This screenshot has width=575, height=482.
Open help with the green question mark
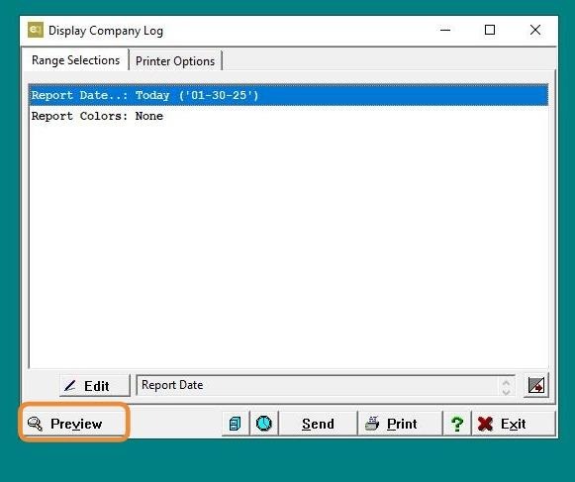coord(457,424)
